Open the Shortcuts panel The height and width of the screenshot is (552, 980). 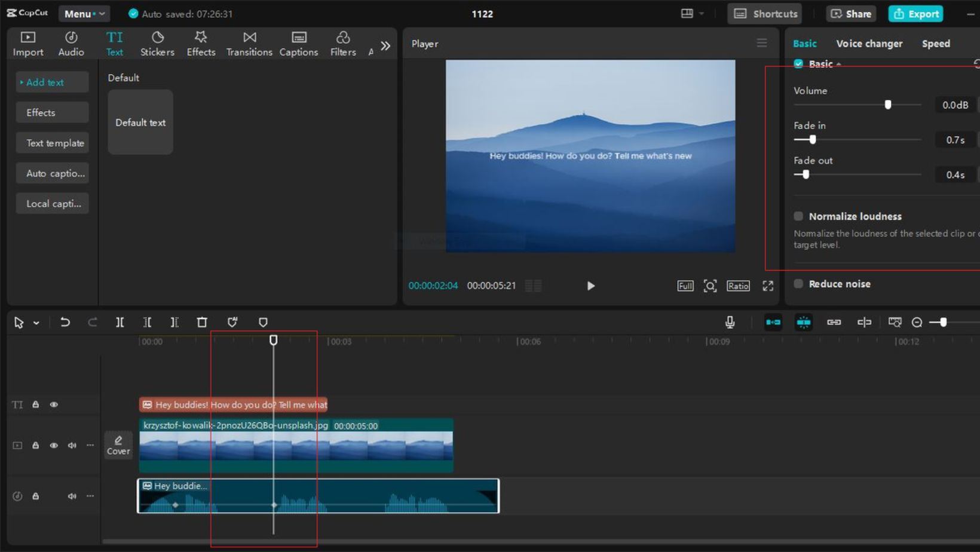pyautogui.click(x=765, y=14)
